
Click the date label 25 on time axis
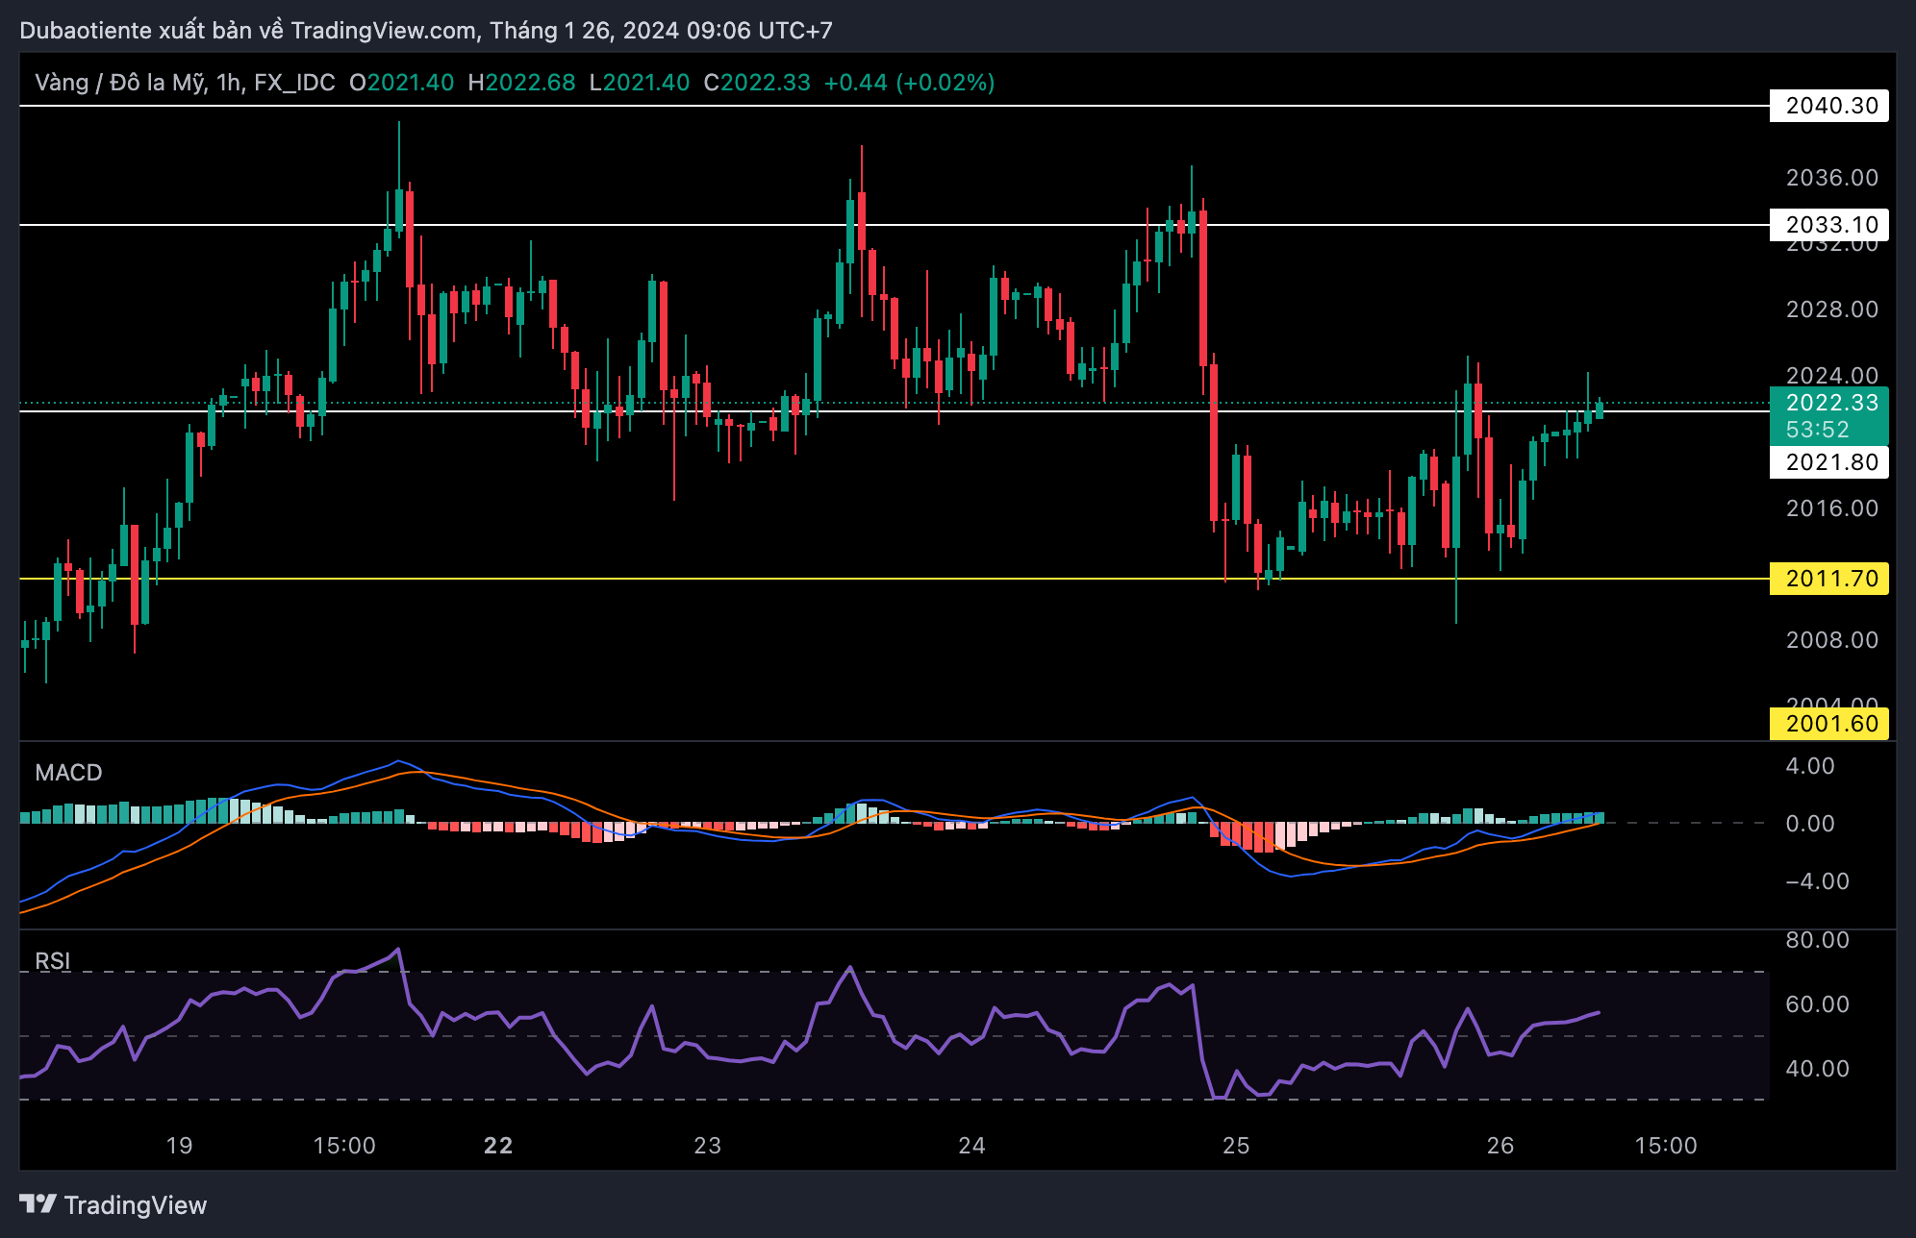point(1236,1146)
